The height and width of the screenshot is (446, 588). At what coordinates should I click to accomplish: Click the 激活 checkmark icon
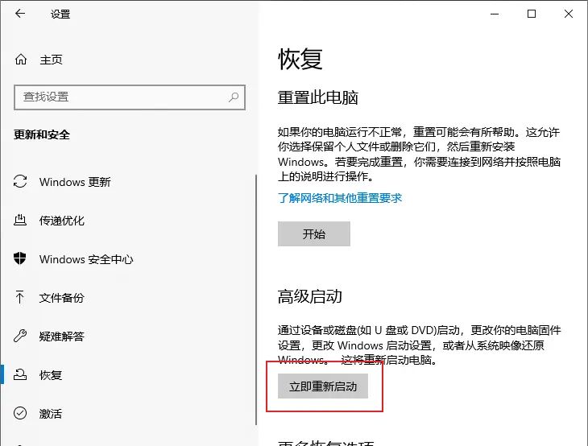pos(20,413)
